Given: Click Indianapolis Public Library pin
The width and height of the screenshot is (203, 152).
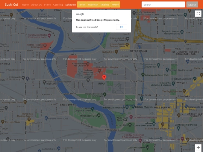Looking at the screenshot, I should (x=23, y=78).
